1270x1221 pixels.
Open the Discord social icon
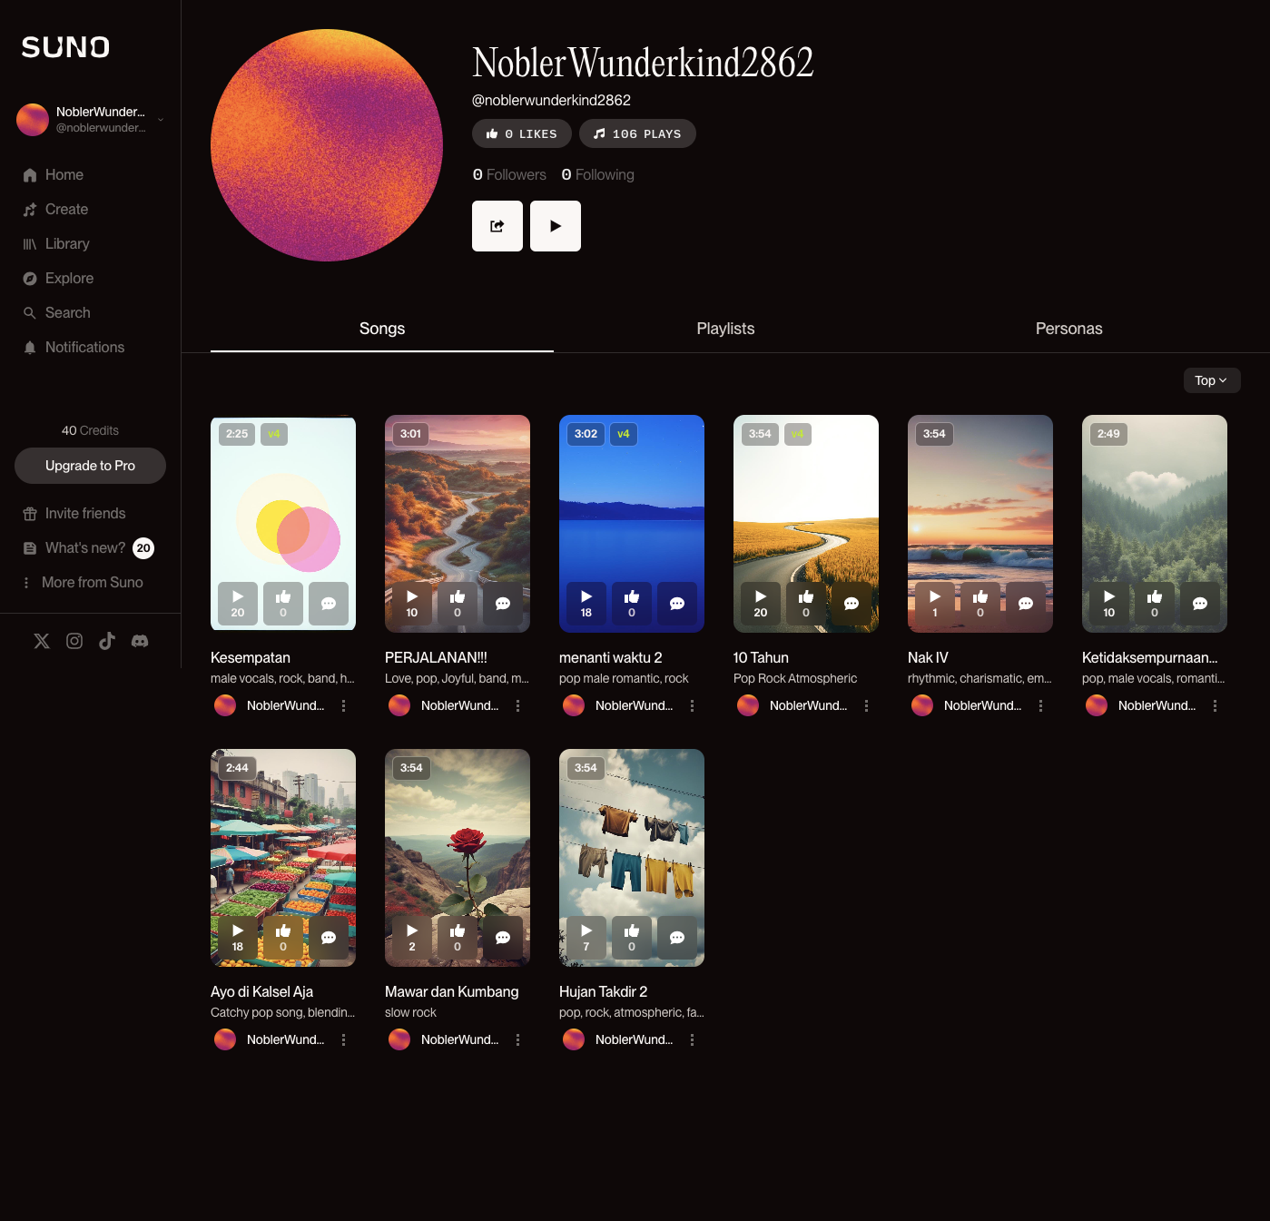click(140, 641)
